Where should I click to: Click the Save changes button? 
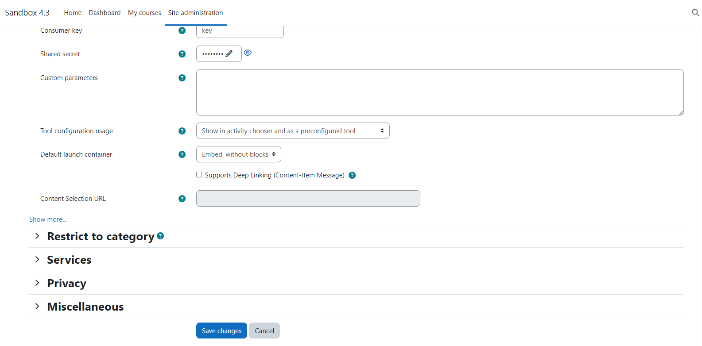point(221,331)
